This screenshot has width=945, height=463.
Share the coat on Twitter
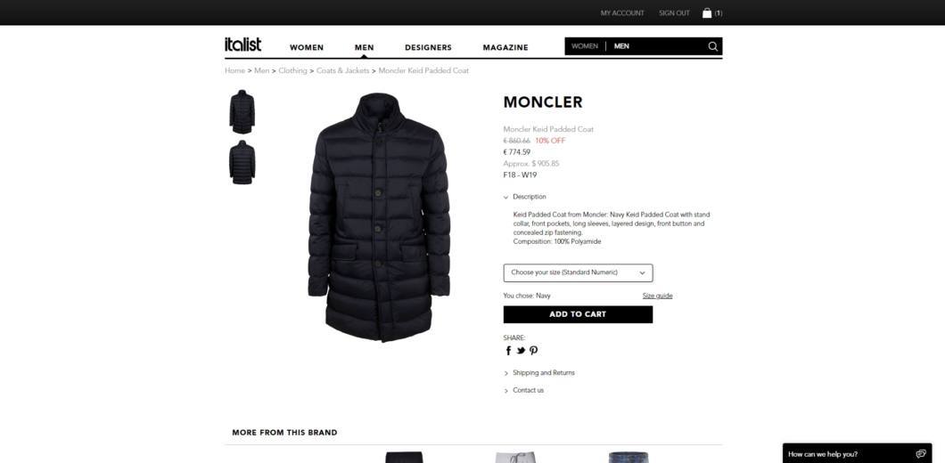[521, 351]
